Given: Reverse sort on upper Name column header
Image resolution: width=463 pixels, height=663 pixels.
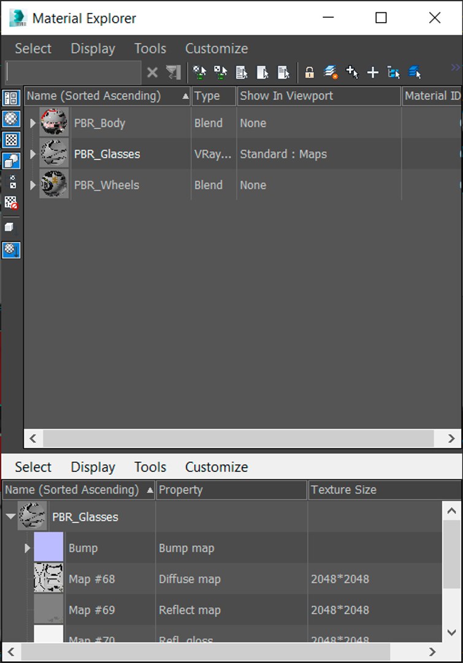Looking at the screenshot, I should click(107, 96).
